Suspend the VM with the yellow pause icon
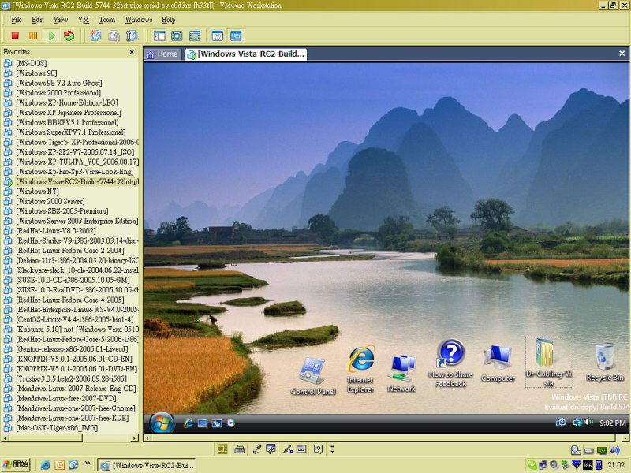The width and height of the screenshot is (631, 473). point(33,35)
